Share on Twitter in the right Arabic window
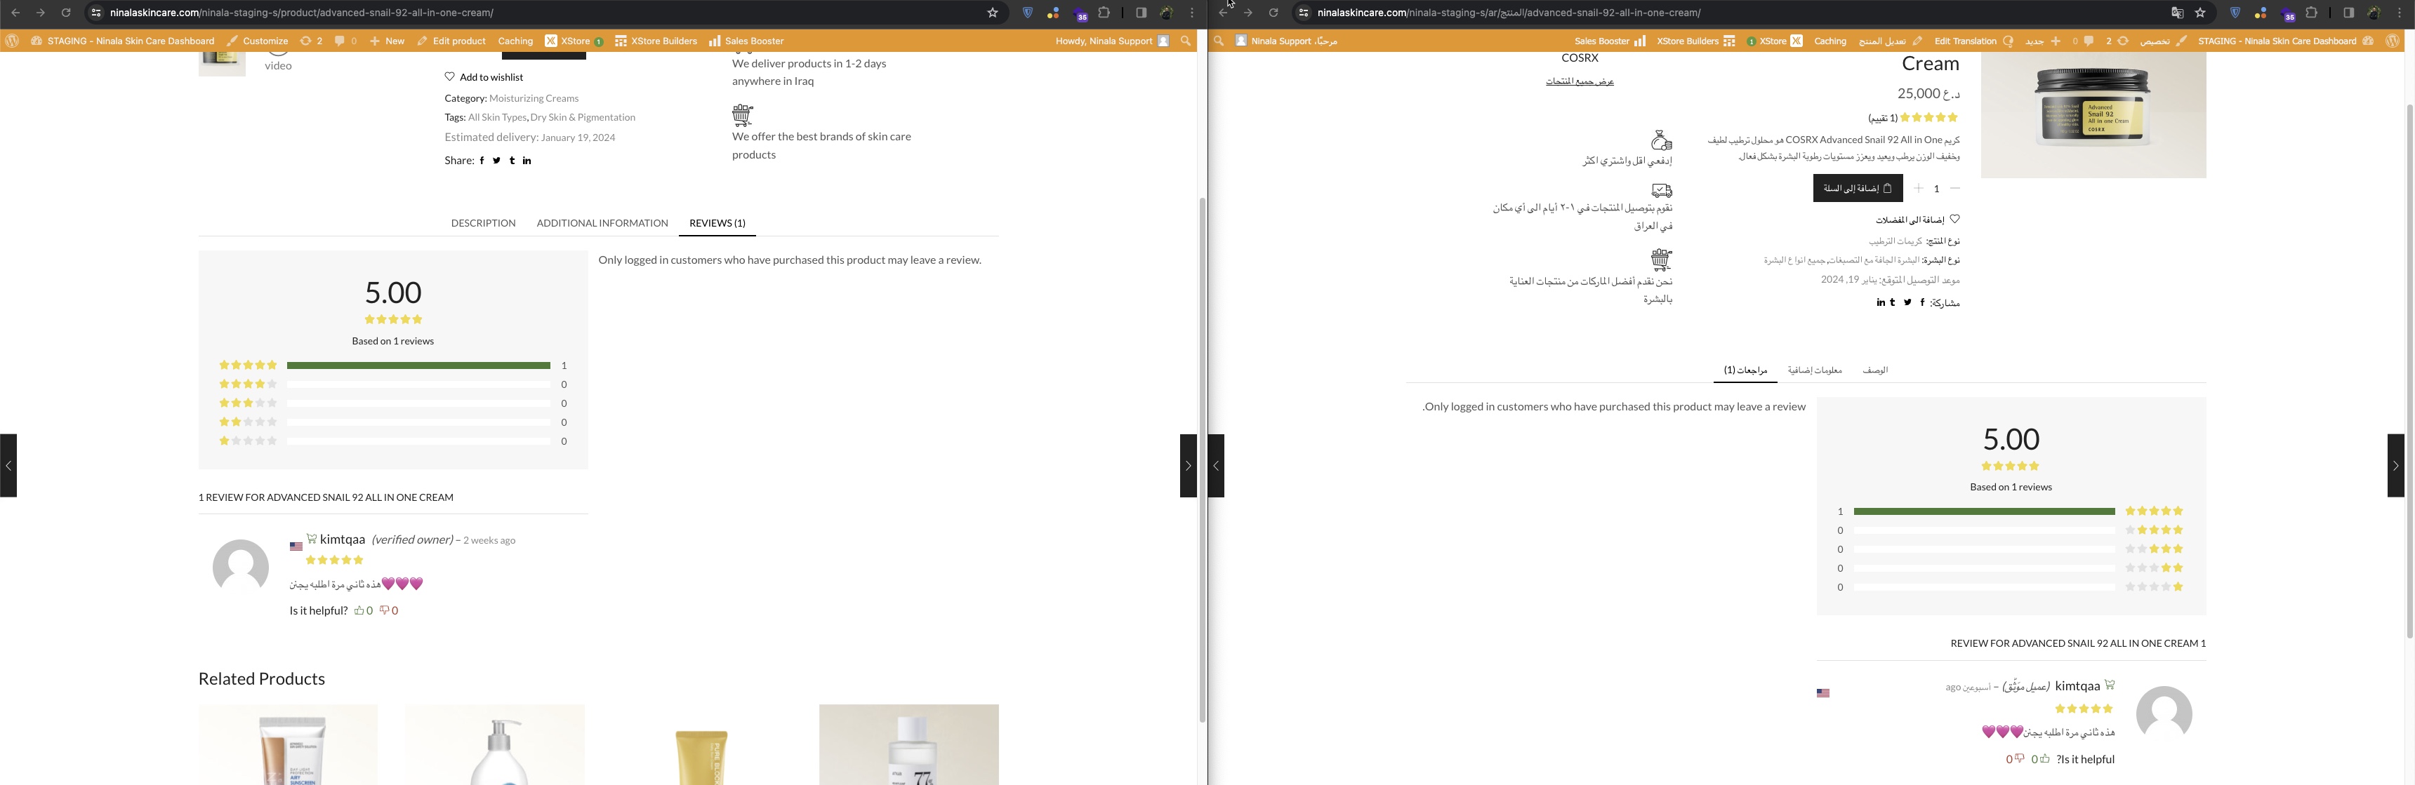This screenshot has height=785, width=2415. click(1908, 302)
